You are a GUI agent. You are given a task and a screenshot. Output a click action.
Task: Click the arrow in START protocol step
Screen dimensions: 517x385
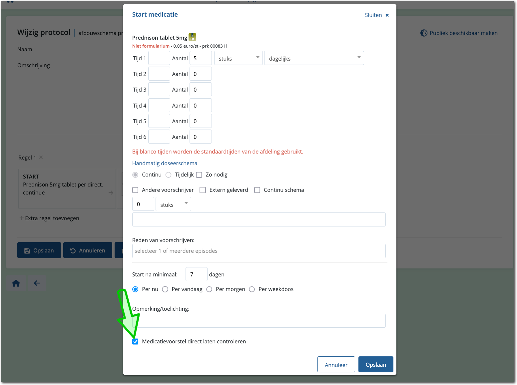(111, 192)
